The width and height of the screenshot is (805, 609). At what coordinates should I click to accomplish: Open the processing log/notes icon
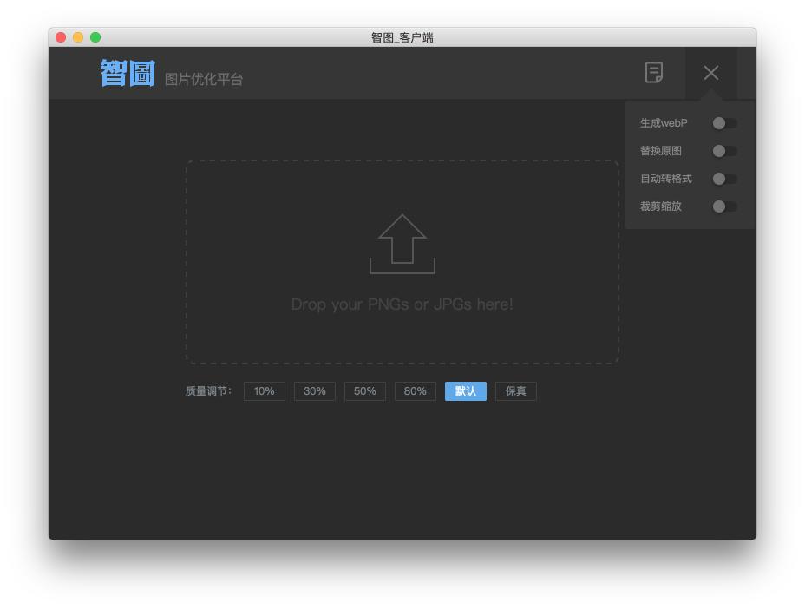coord(653,73)
